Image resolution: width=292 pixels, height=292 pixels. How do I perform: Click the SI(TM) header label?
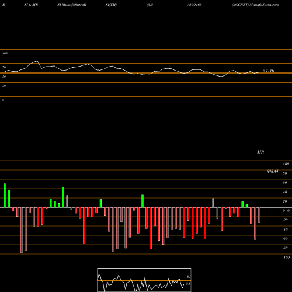pos(111,5)
